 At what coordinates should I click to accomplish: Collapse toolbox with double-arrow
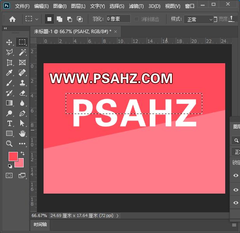coord(5,28)
